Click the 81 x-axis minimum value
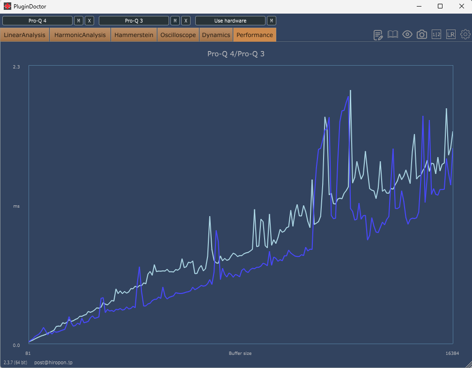Image resolution: width=472 pixels, height=368 pixels. coord(28,353)
